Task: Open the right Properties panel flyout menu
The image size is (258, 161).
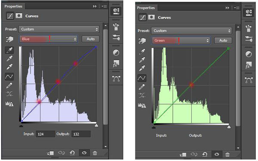Action: 237,8
